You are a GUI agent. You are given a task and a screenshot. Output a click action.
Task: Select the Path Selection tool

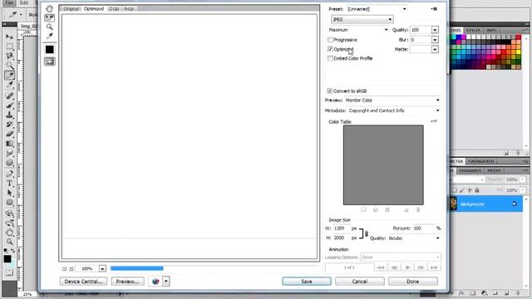click(x=9, y=193)
